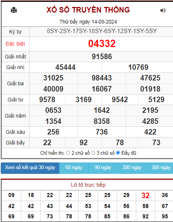Select the '2 chữ số' radio option
The width and height of the screenshot is (173, 222).
click(x=68, y=153)
